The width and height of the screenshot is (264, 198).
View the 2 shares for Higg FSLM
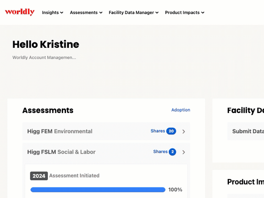pyautogui.click(x=165, y=152)
